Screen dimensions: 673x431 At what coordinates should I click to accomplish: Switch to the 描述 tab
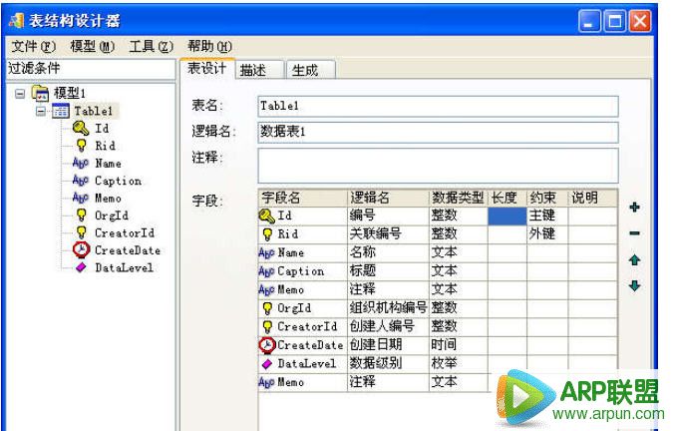click(x=253, y=70)
